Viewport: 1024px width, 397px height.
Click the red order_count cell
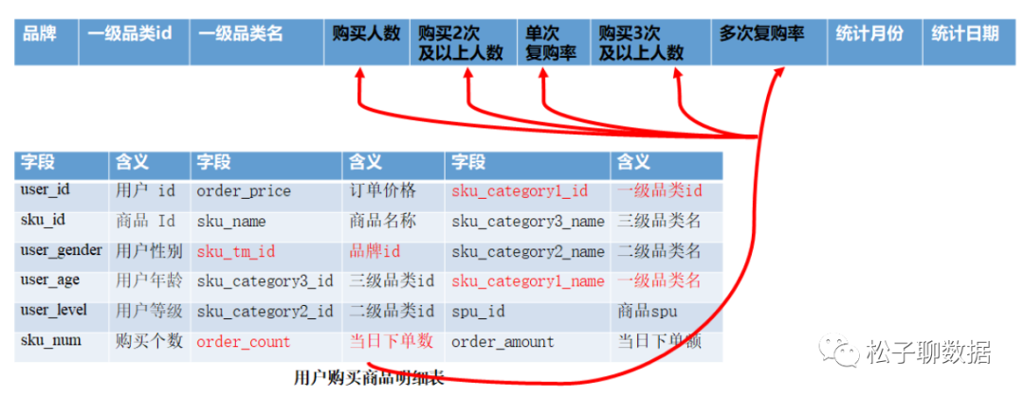[266, 347]
